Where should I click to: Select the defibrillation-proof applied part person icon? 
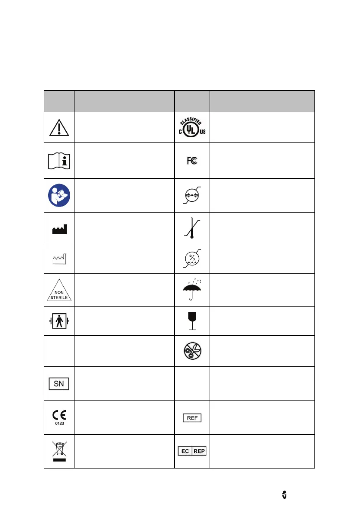[x=59, y=321]
